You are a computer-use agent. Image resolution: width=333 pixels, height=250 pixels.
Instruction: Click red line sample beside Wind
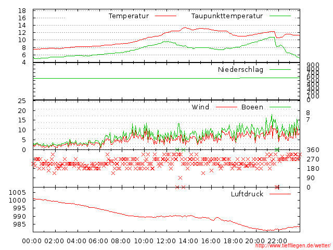point(226,107)
